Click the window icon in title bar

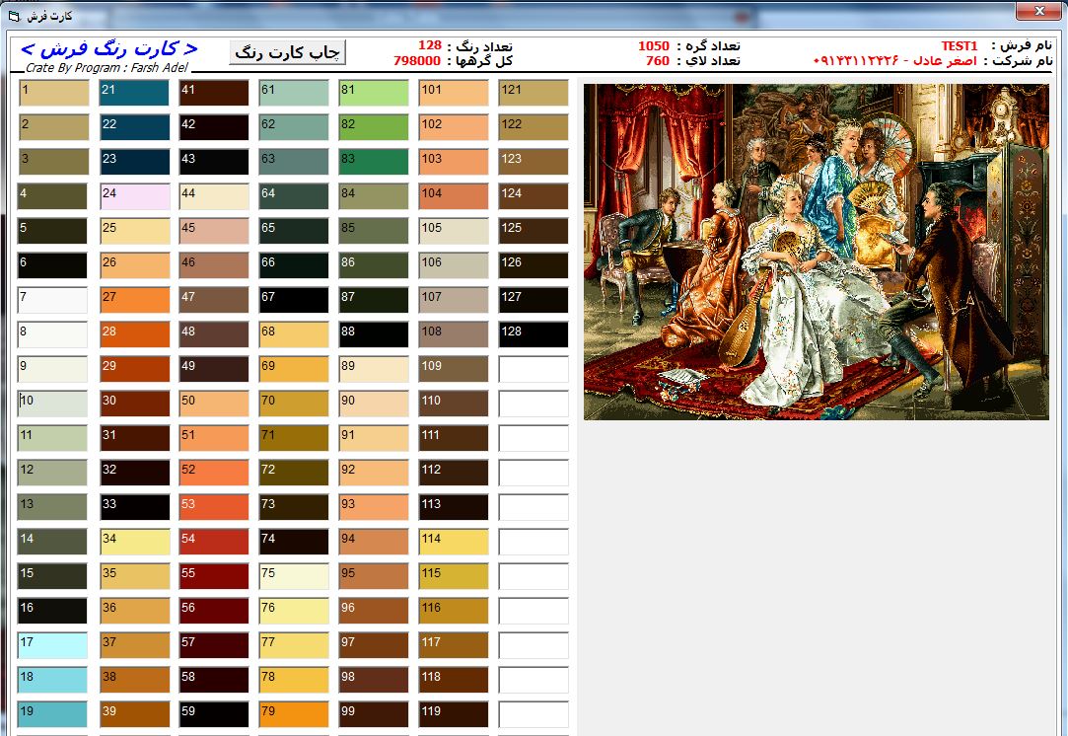(14, 16)
